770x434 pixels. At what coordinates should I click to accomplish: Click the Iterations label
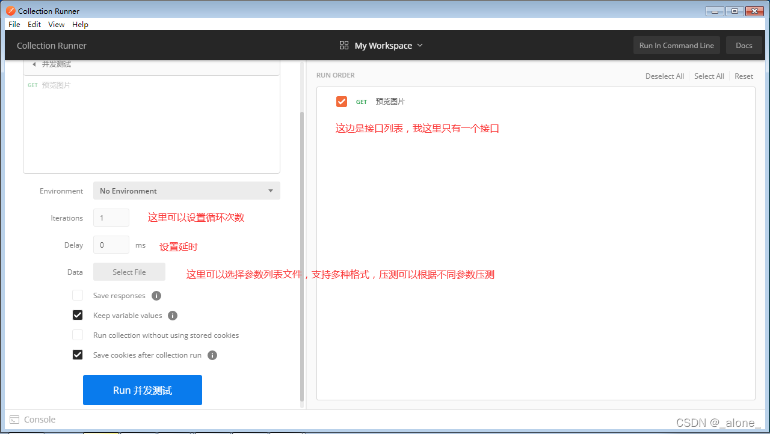(x=67, y=218)
